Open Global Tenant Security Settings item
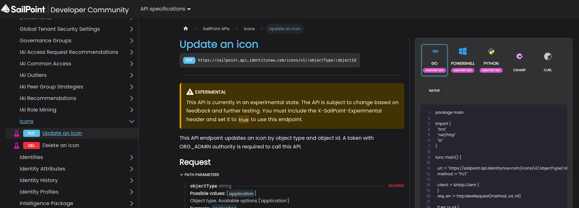The width and height of the screenshot is (579, 208). tap(60, 29)
